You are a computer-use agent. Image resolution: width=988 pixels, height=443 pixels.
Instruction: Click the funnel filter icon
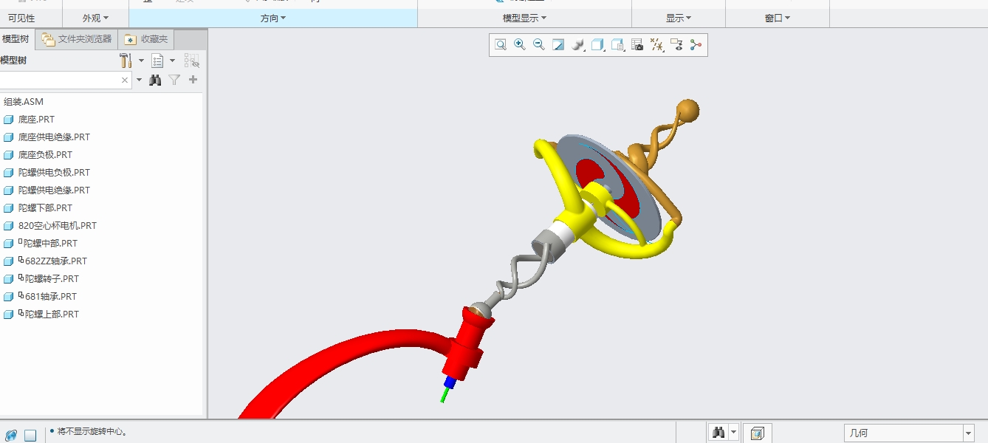[x=174, y=80]
